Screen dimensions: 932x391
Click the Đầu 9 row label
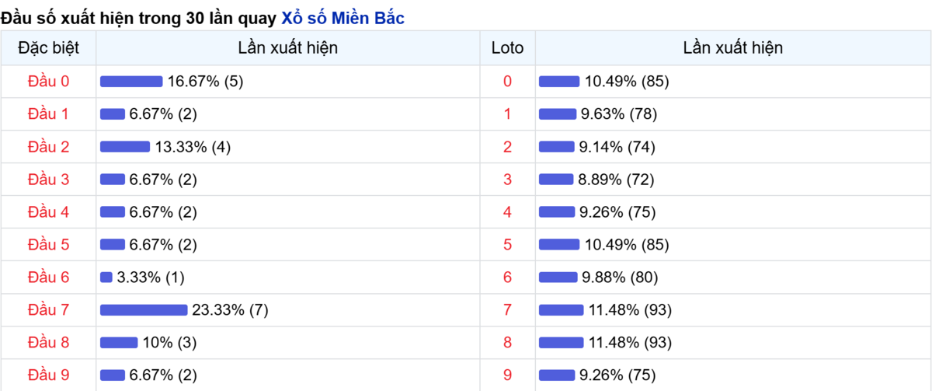pyautogui.click(x=48, y=375)
